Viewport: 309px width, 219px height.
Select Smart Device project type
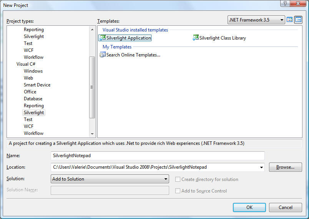37,85
